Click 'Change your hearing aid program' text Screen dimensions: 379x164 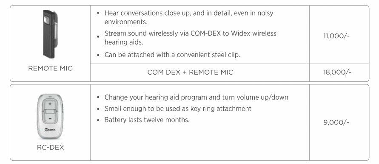(x=196, y=97)
